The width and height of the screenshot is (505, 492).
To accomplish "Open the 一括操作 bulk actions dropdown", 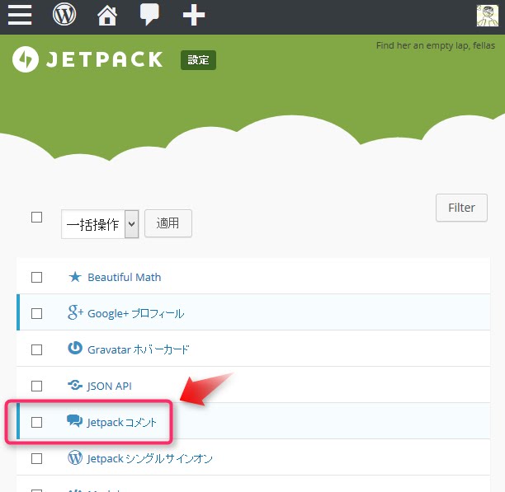I will pos(100,224).
